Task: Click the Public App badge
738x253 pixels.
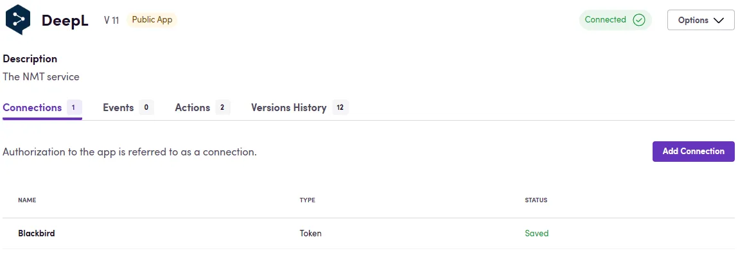Action: click(152, 20)
